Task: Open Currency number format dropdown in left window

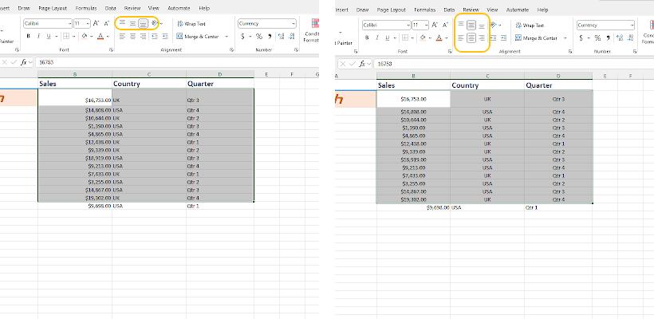Action: (294, 24)
